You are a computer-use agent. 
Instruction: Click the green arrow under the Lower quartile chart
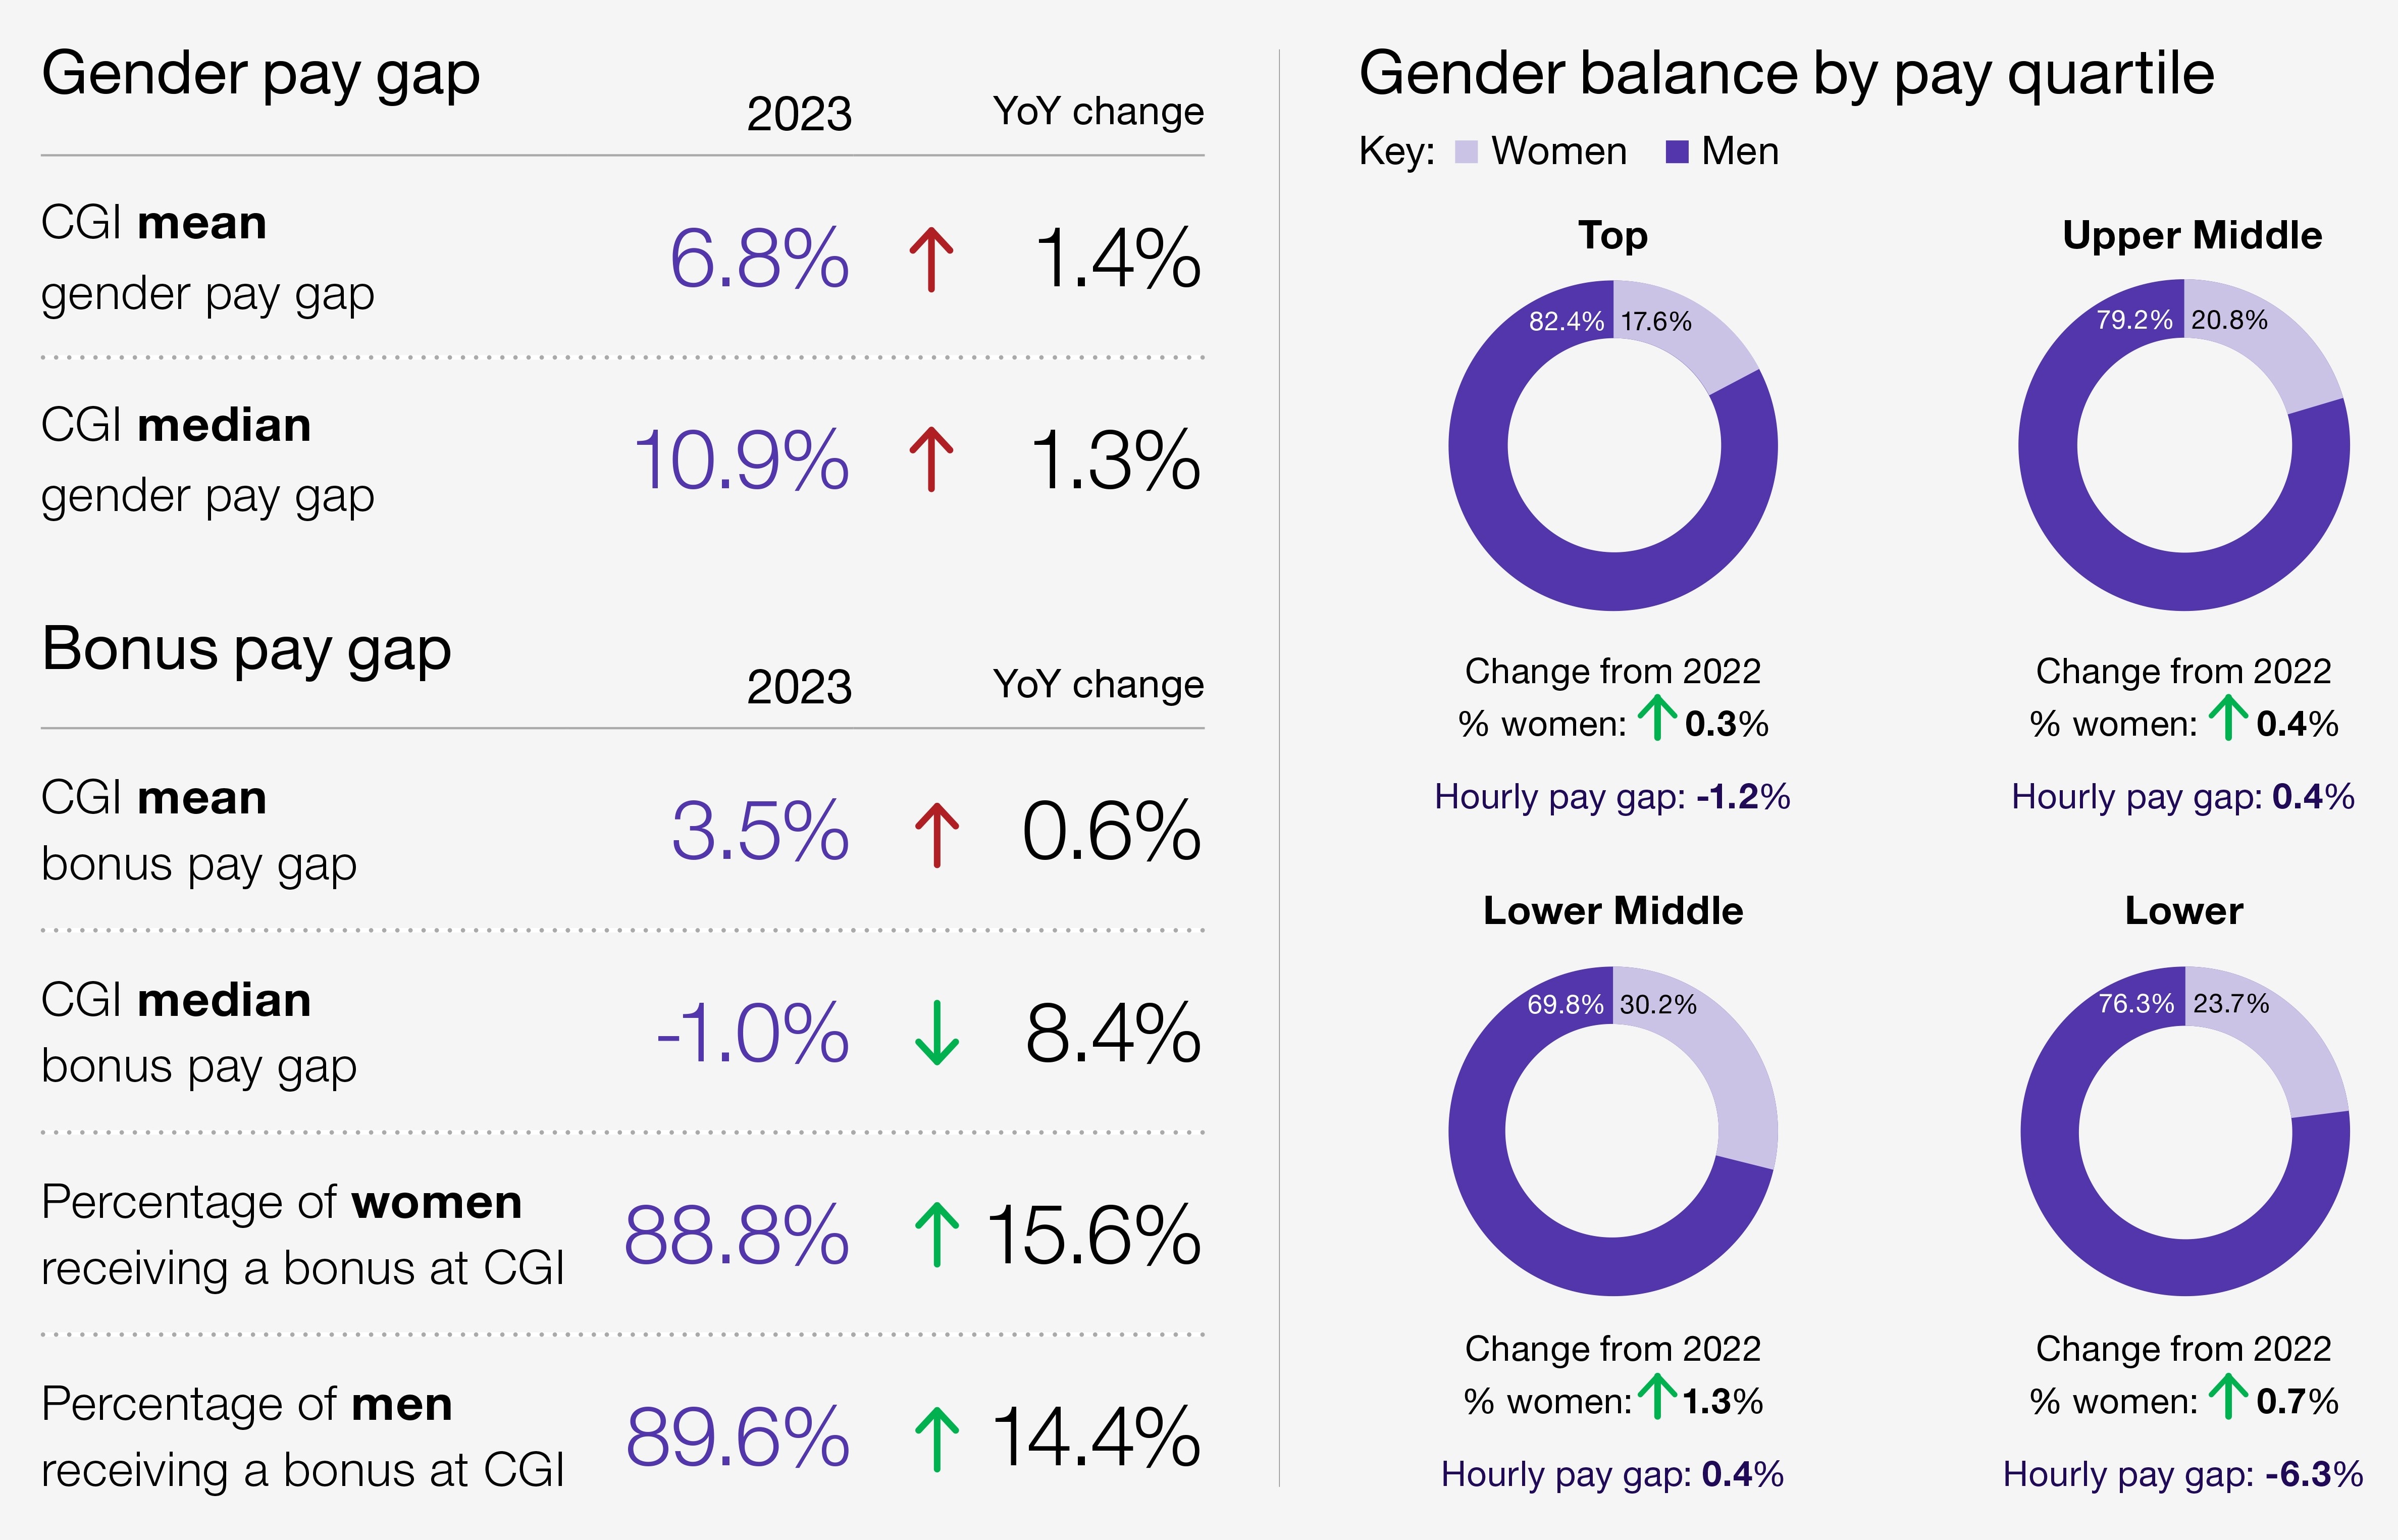coord(2228,1396)
